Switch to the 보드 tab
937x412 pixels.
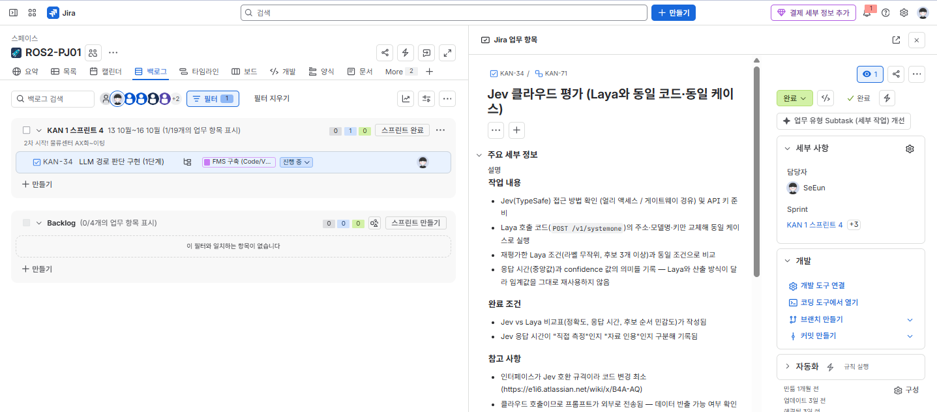click(x=245, y=72)
